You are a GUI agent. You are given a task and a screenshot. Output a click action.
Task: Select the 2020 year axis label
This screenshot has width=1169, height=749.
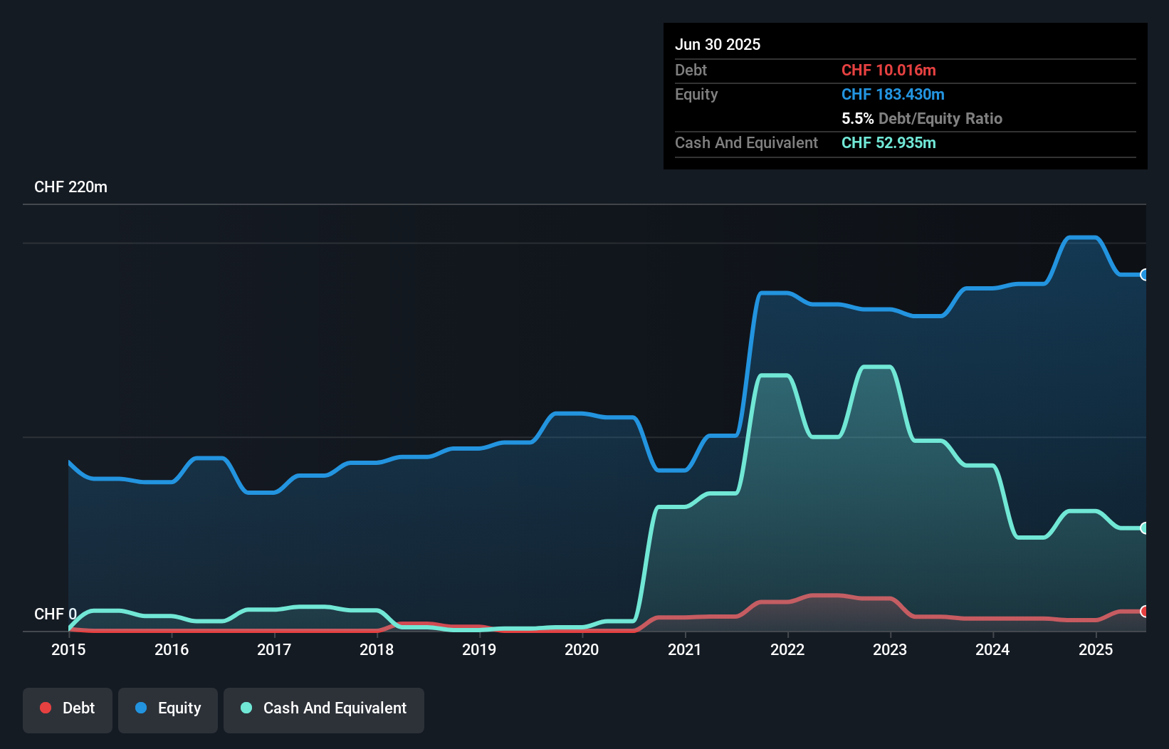(x=582, y=649)
